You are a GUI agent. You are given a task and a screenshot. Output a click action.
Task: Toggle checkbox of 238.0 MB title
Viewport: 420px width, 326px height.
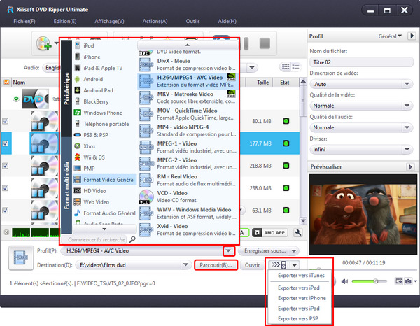tap(6, 188)
